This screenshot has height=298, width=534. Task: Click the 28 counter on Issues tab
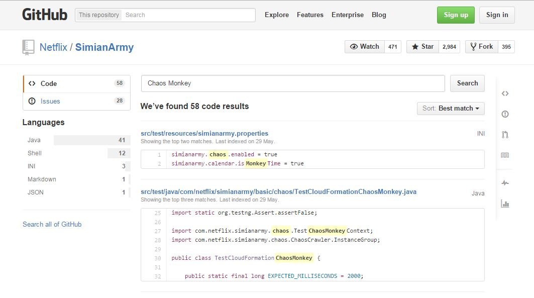120,101
